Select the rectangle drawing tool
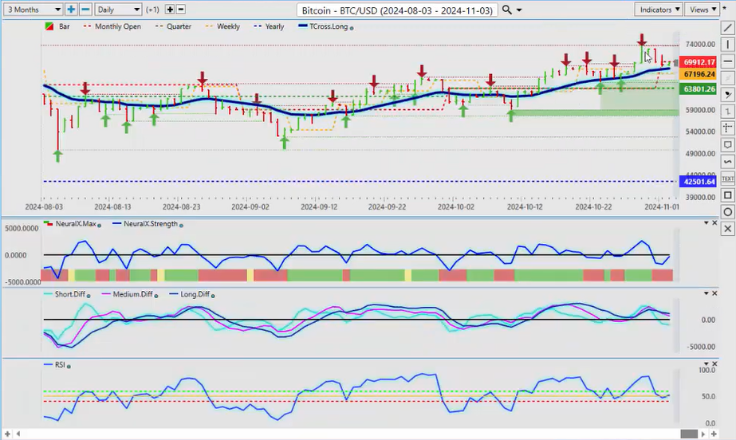736x440 pixels. click(x=727, y=195)
